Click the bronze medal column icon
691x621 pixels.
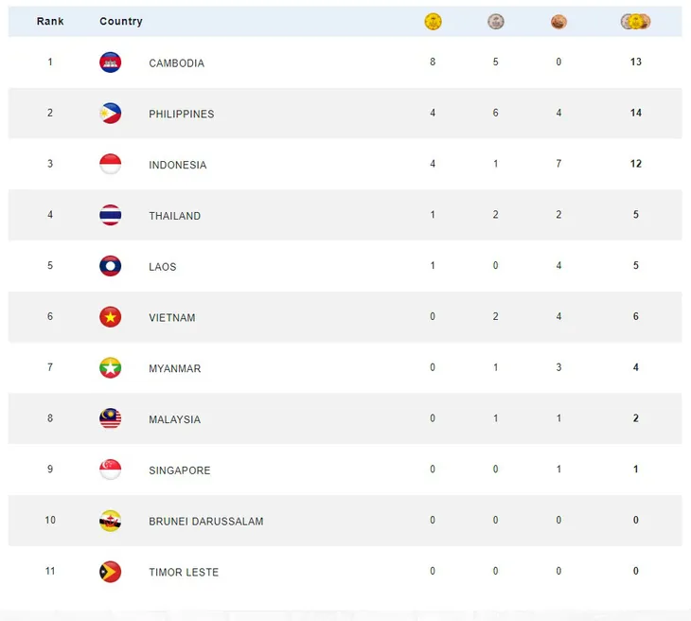558,22
